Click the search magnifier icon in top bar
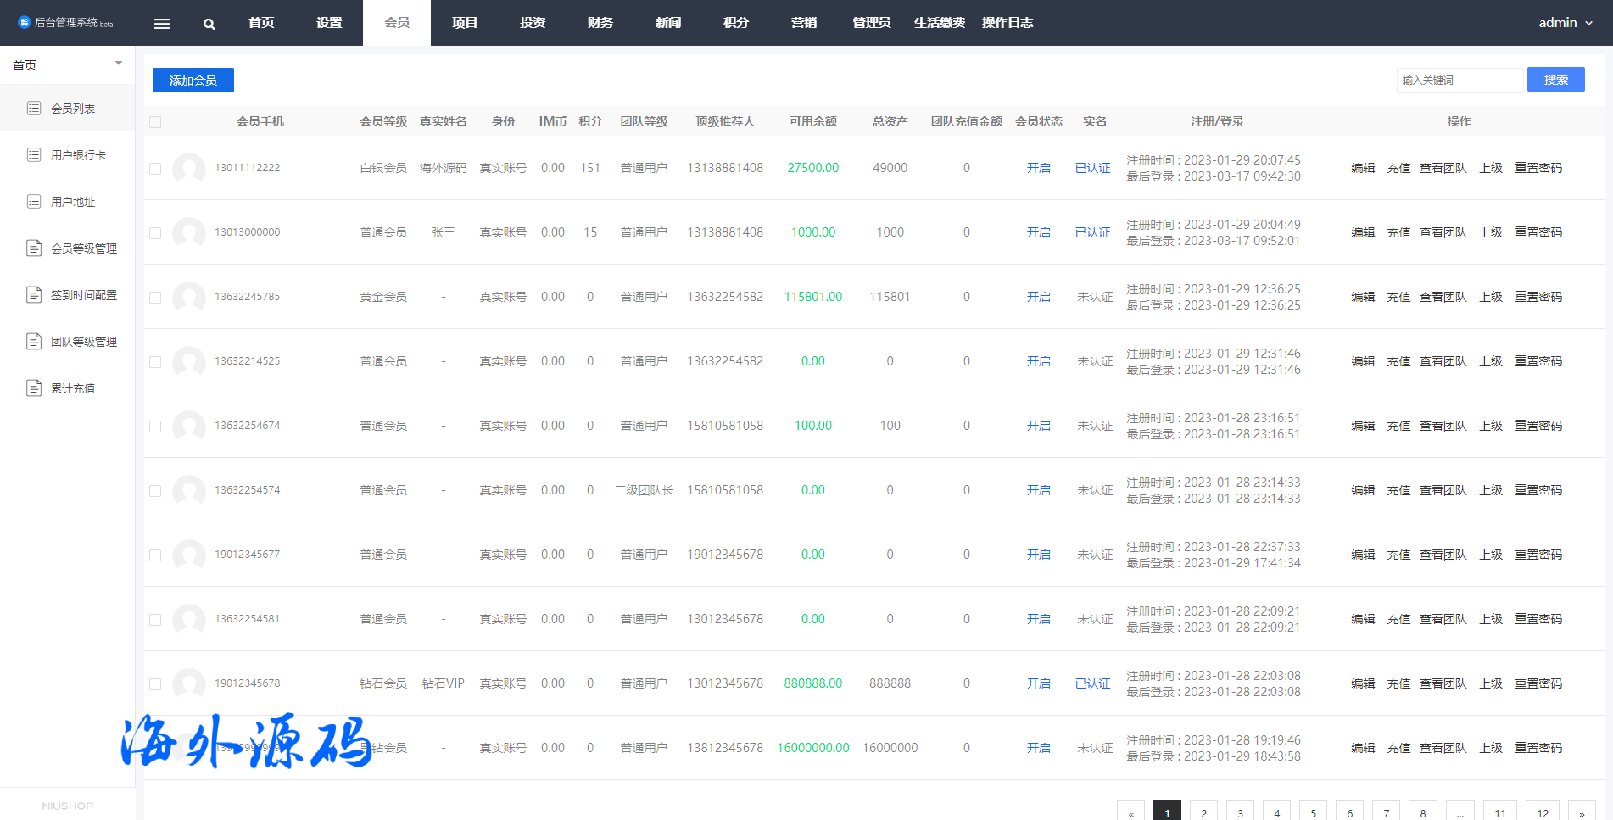Image resolution: width=1613 pixels, height=820 pixels. (x=209, y=24)
